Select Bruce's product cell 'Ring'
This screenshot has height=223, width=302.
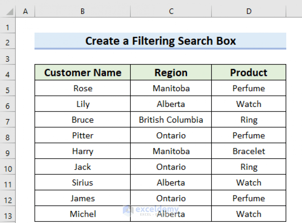(249, 120)
